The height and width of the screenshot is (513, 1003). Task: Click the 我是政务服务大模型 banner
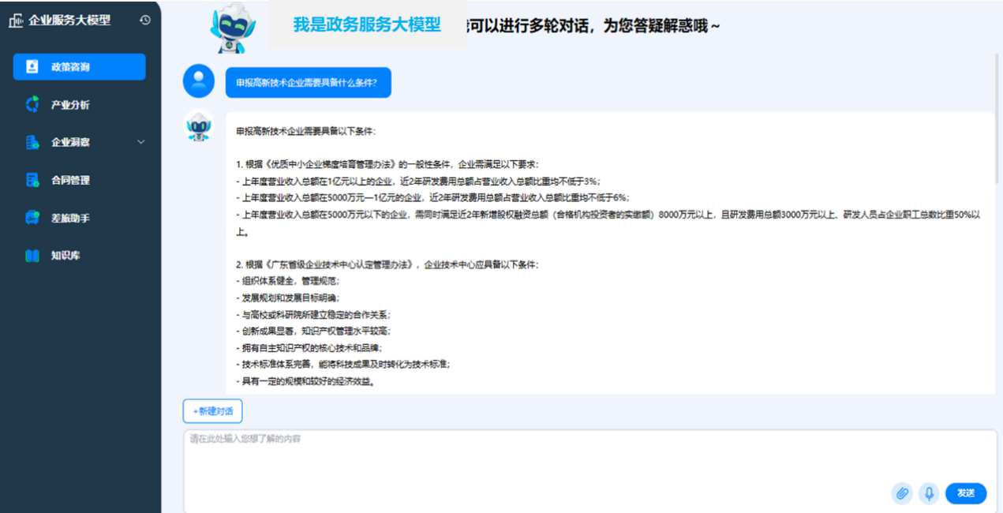(x=367, y=24)
